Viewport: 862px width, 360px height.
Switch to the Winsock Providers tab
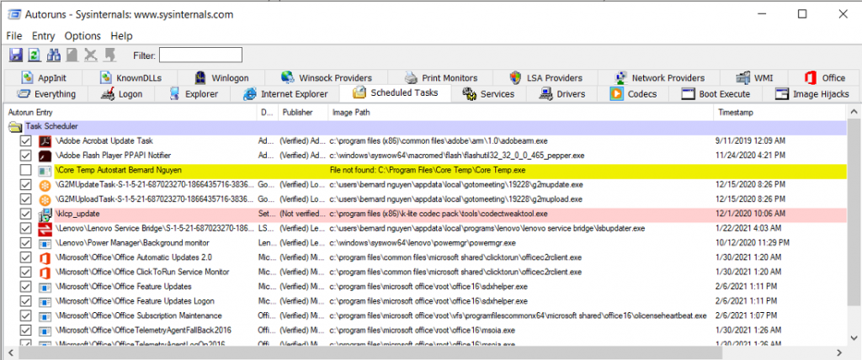[326, 78]
